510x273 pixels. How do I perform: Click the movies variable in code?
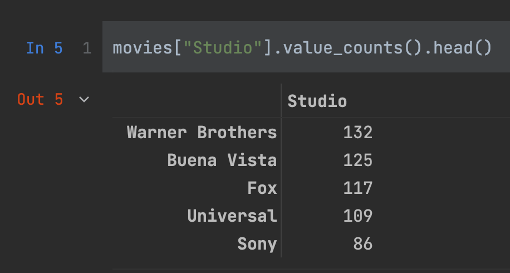coord(143,48)
